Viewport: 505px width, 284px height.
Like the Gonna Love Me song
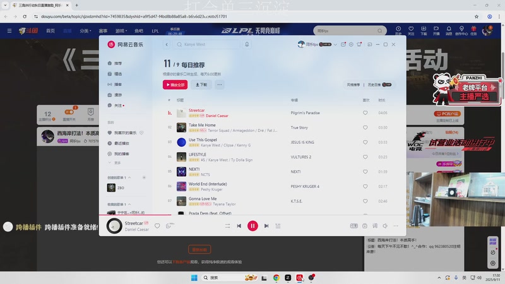pos(365,201)
